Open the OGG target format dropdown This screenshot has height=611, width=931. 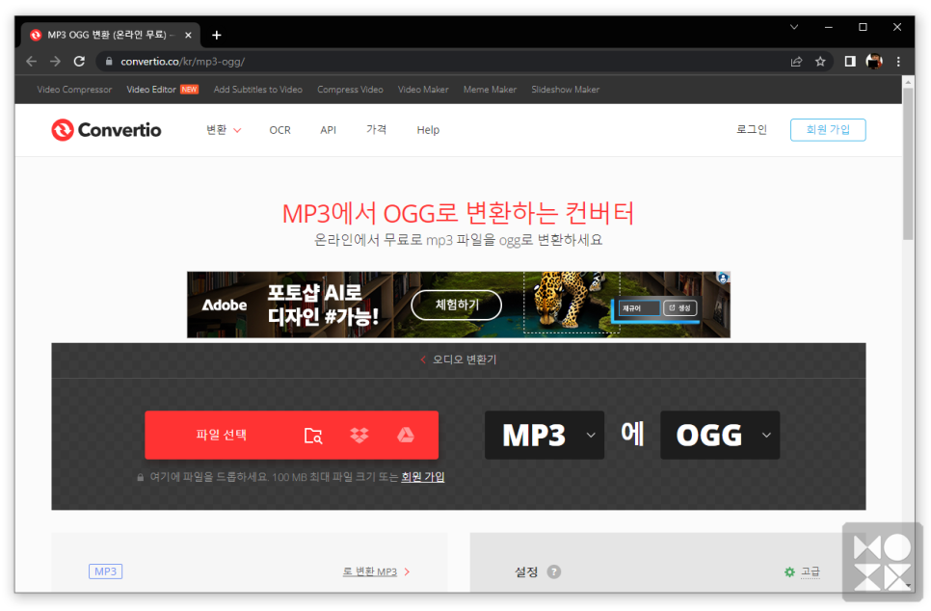[720, 436]
